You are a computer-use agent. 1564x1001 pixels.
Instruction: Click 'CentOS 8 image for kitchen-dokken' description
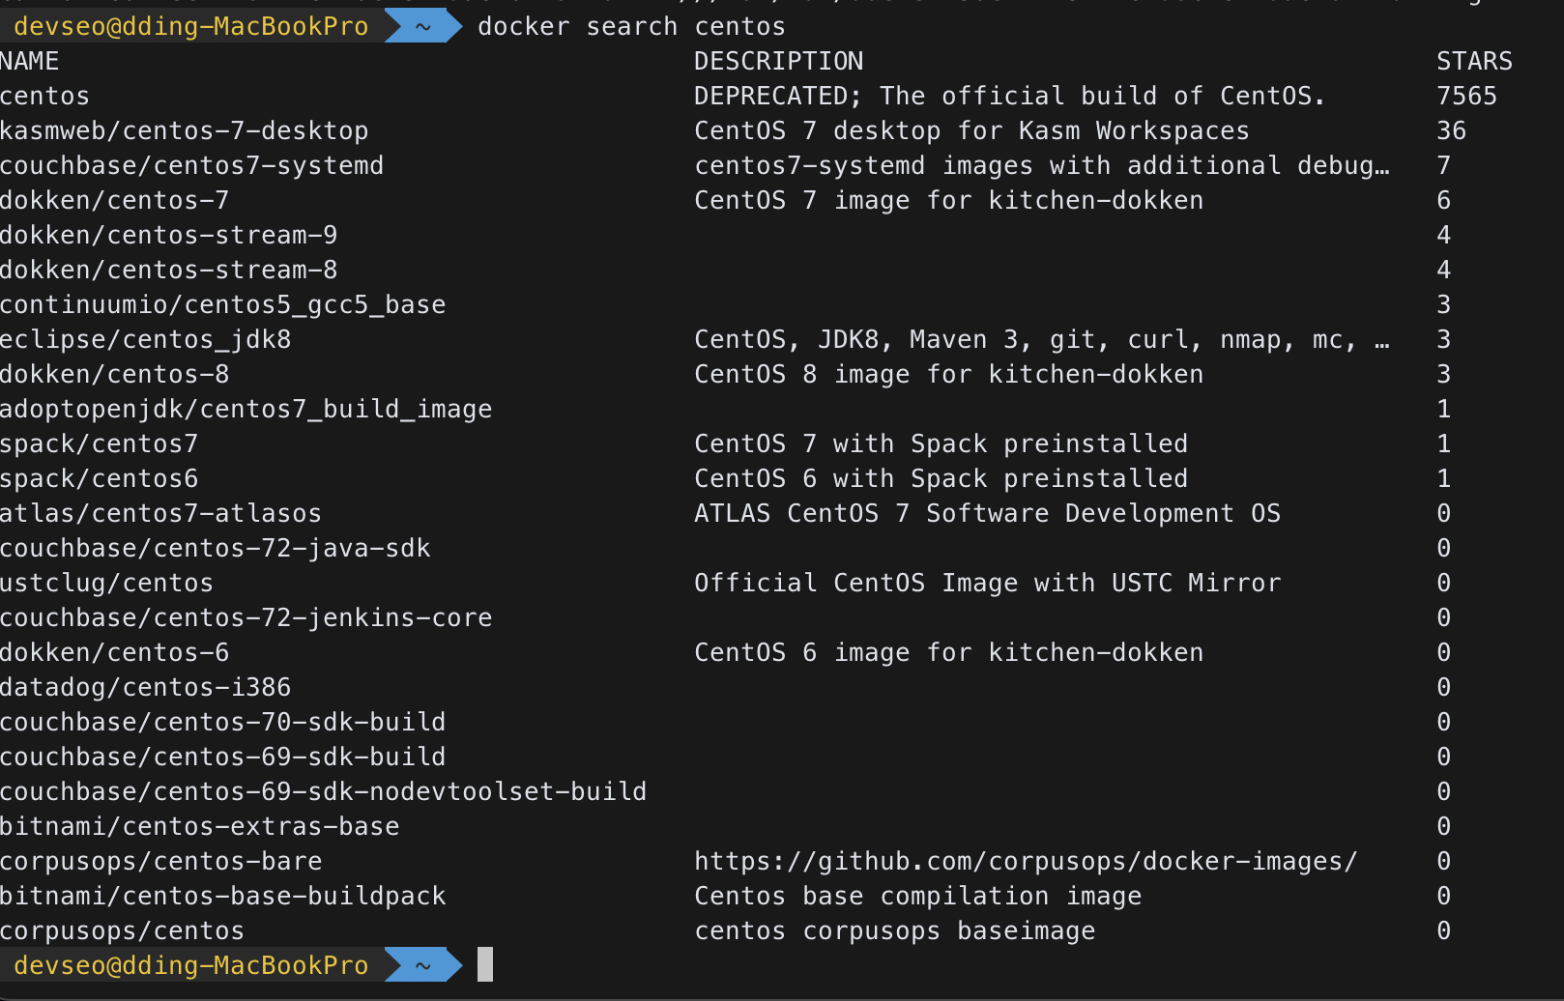pyautogui.click(x=948, y=375)
